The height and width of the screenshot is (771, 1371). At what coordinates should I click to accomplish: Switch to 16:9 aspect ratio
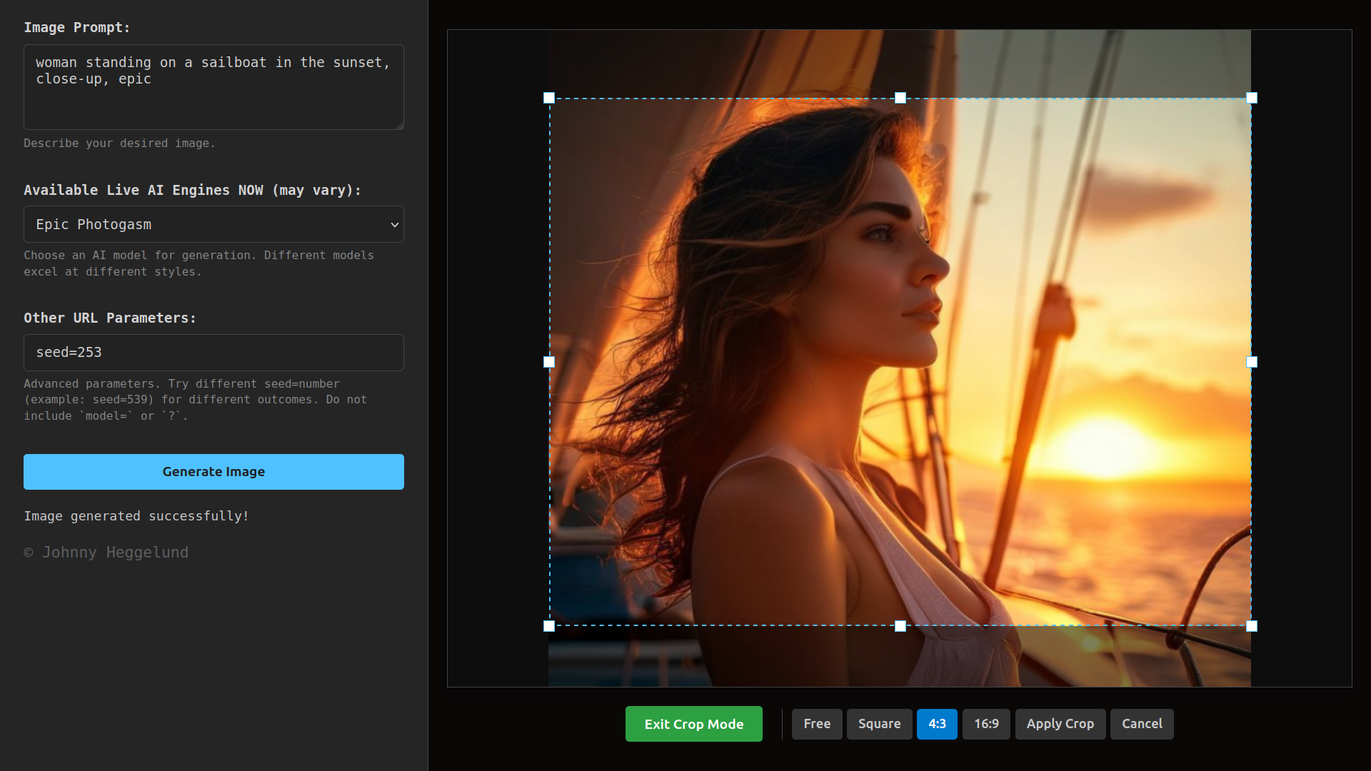tap(986, 724)
